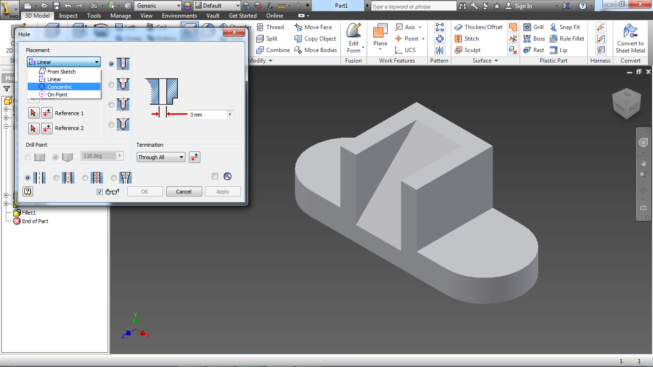Open the Manage ribbon tab
The width and height of the screenshot is (653, 367).
click(120, 15)
